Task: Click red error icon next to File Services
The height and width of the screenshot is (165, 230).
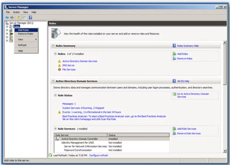Action: tap(59, 69)
